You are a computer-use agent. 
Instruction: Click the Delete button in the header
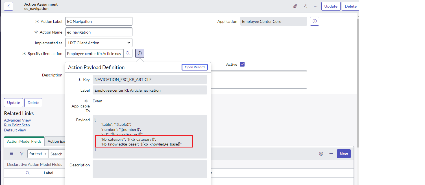tap(350, 6)
